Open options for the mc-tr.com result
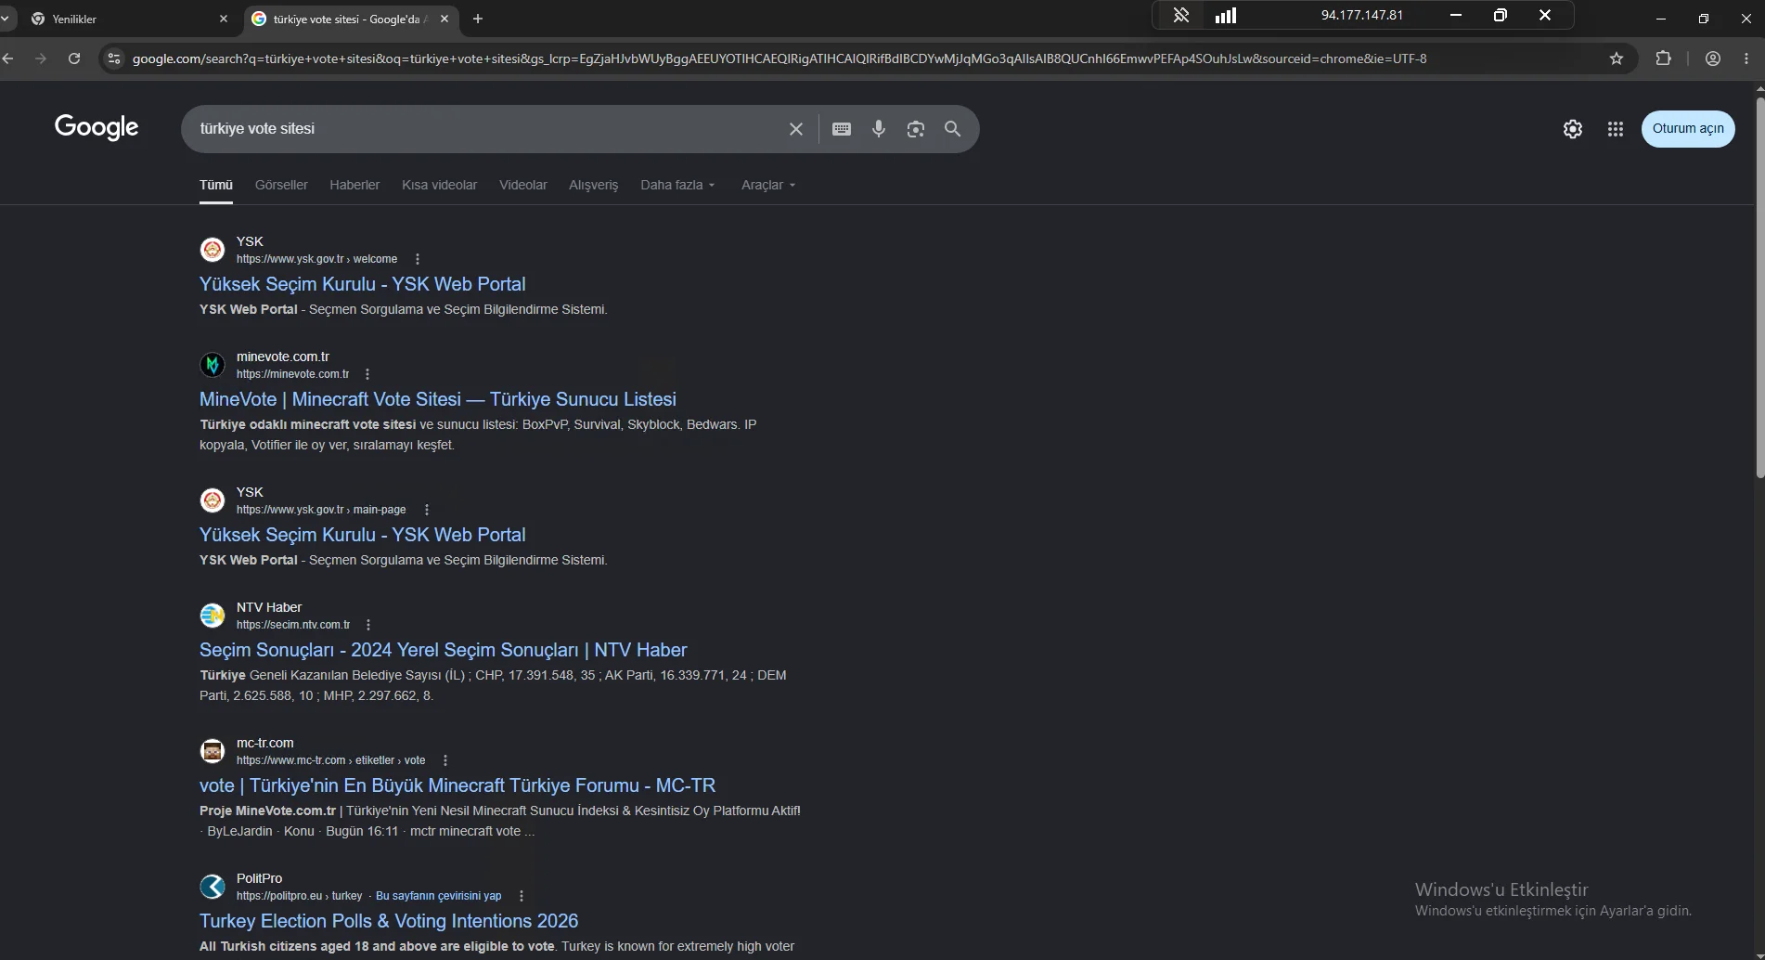Image resolution: width=1765 pixels, height=960 pixels. click(x=445, y=760)
